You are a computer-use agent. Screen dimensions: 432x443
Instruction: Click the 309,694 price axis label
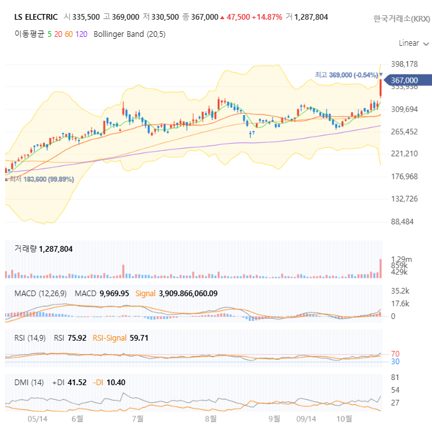pos(404,109)
